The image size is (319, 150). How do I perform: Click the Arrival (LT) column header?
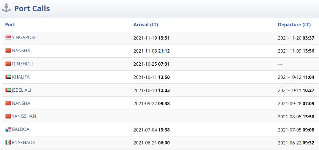coord(146,25)
